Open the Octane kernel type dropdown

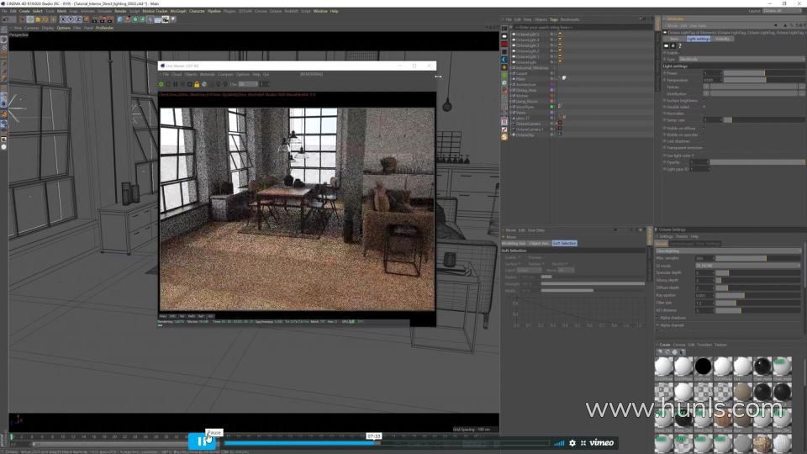[x=728, y=251]
